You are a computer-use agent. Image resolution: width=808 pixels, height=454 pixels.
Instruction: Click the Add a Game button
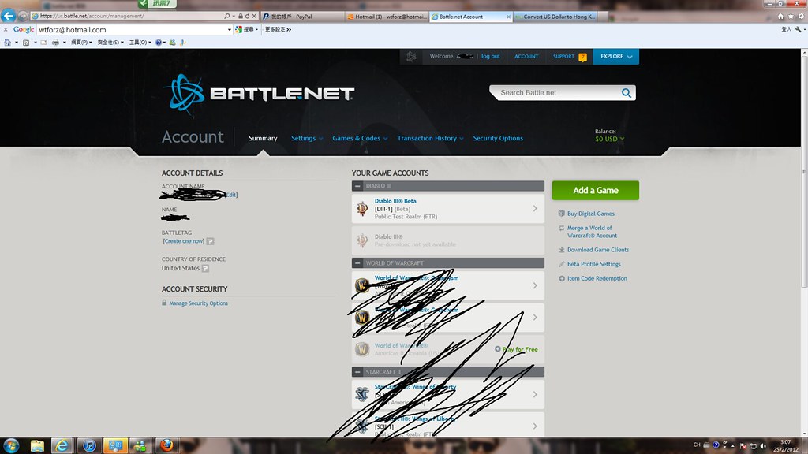595,191
